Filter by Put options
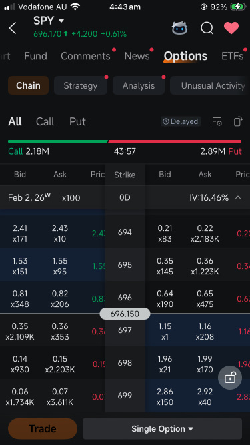250x445 pixels. tap(77, 121)
